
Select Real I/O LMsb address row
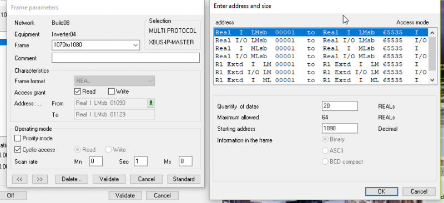[321, 40]
